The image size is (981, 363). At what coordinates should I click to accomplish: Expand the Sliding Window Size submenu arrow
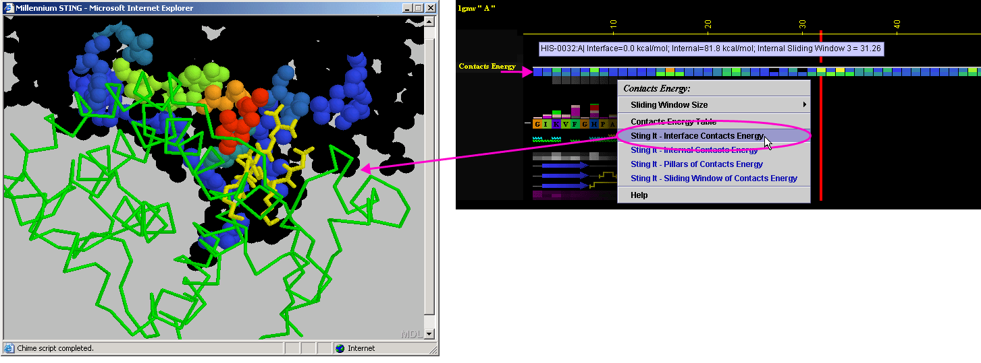pyautogui.click(x=804, y=105)
